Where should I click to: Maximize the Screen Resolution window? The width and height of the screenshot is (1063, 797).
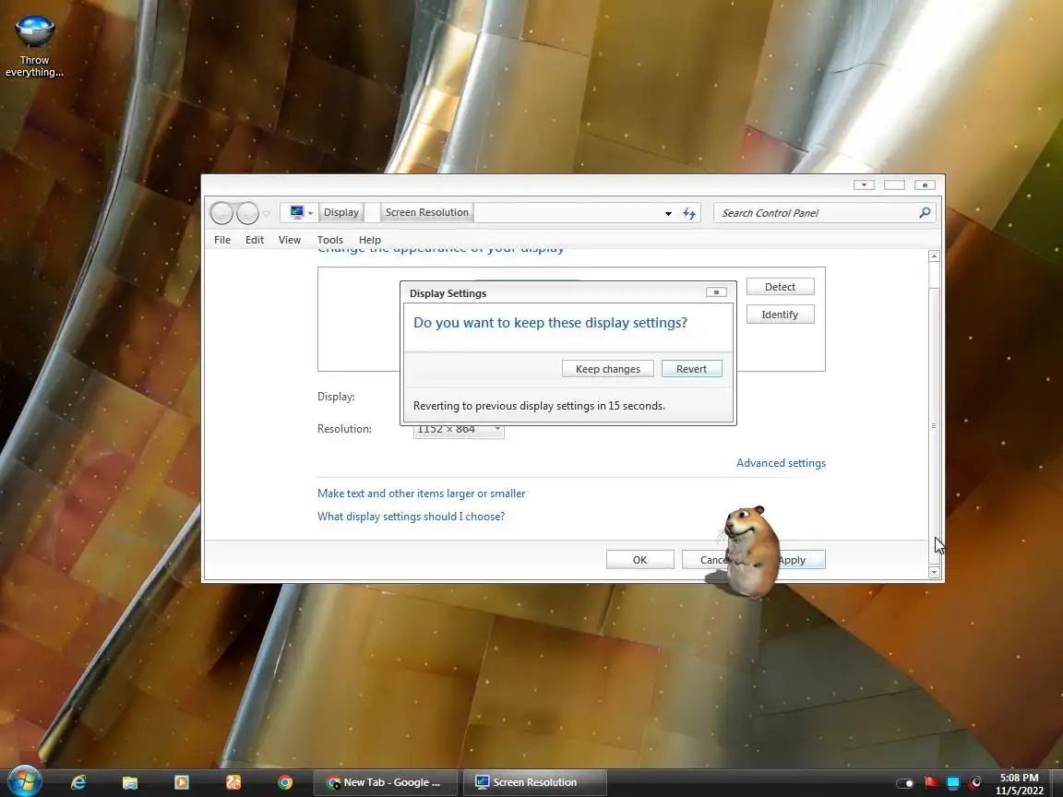click(894, 185)
